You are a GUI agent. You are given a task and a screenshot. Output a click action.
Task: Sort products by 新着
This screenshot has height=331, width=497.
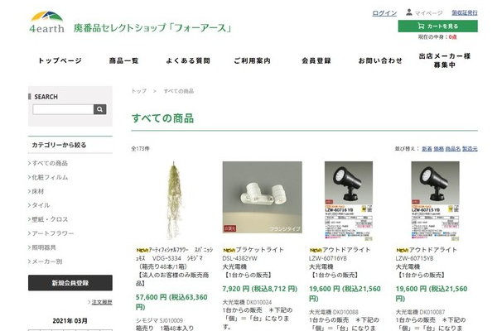point(426,149)
